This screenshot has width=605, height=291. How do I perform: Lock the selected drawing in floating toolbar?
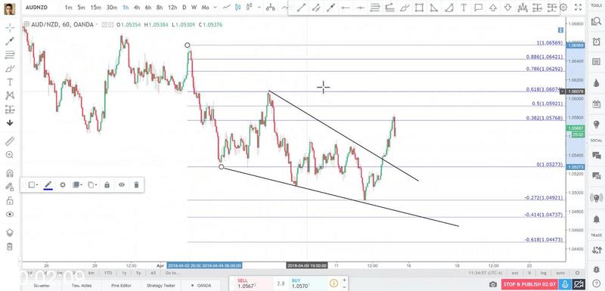click(x=107, y=185)
